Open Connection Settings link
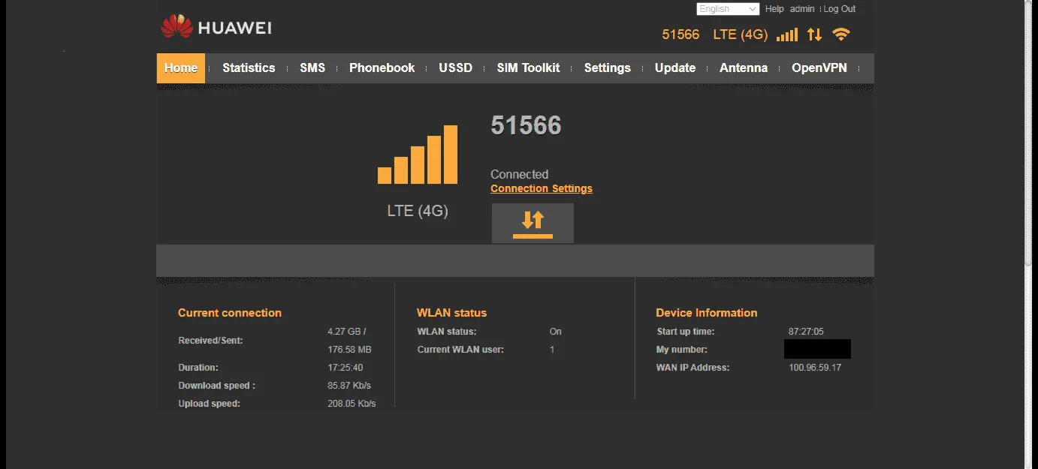Viewport: 1038px width, 469px height. coord(542,188)
